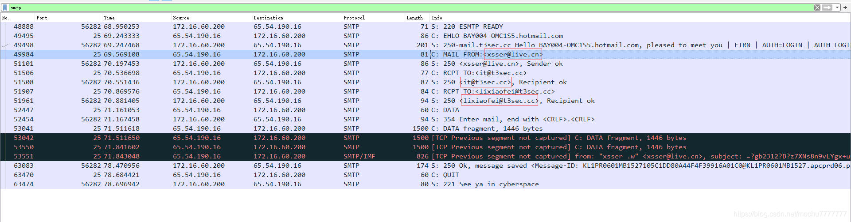Select packet 52447 with C: DATA
Image resolution: width=851 pixels, height=222 pixels.
pyautogui.click(x=425, y=110)
